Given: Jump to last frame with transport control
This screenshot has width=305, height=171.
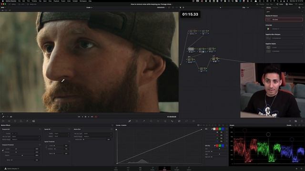Looking at the screenshot, I should click(x=92, y=117).
